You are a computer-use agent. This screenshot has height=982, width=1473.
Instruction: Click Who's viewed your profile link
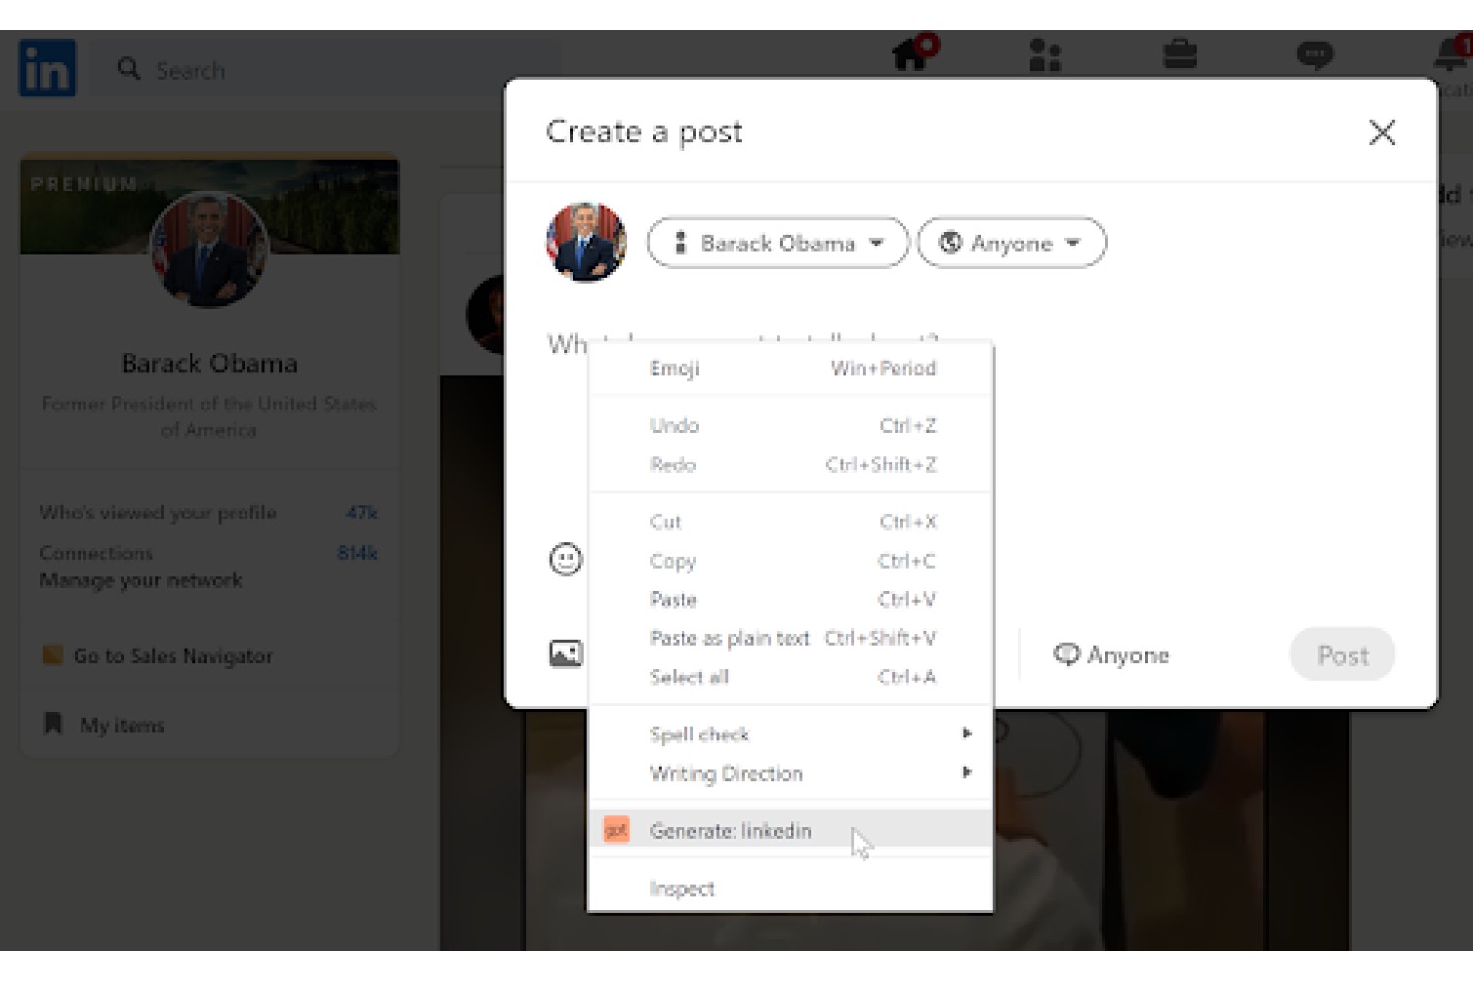(x=158, y=513)
